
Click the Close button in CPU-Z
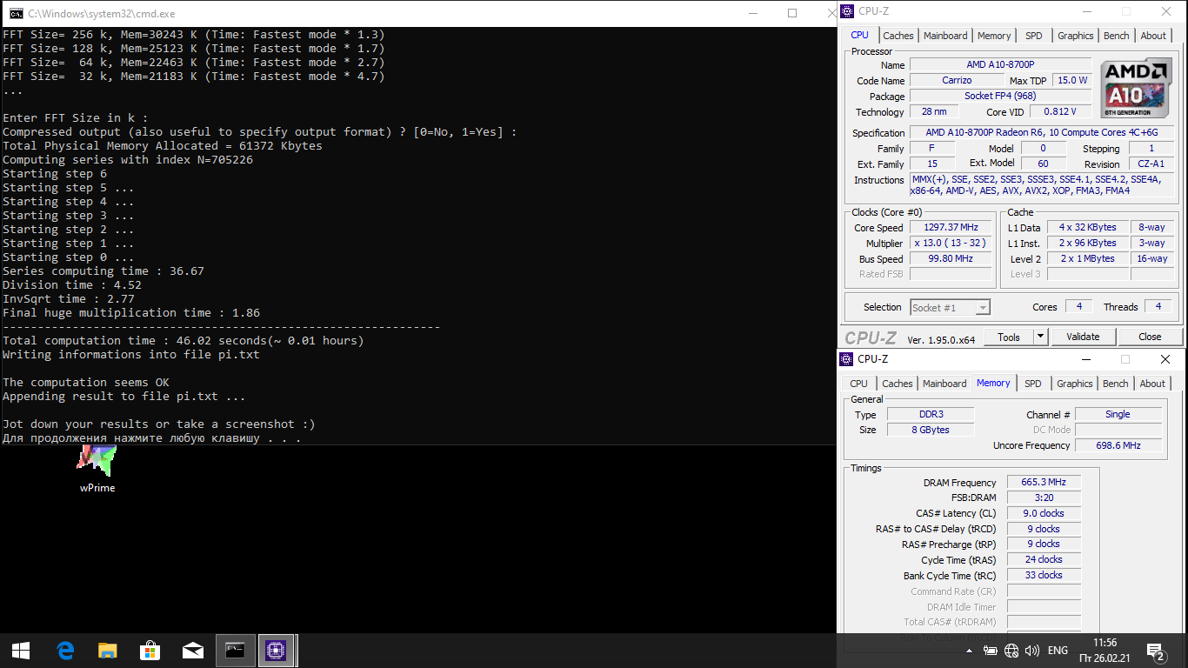point(1150,337)
